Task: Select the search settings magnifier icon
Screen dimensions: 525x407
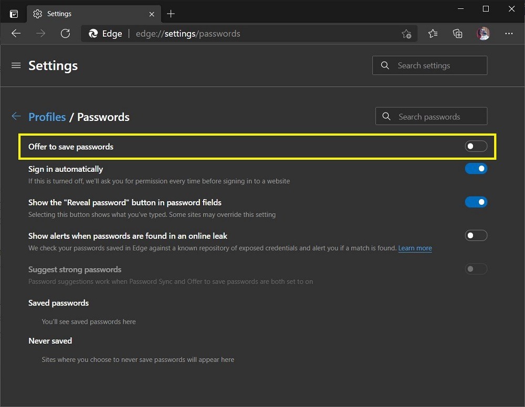Action: coord(385,65)
